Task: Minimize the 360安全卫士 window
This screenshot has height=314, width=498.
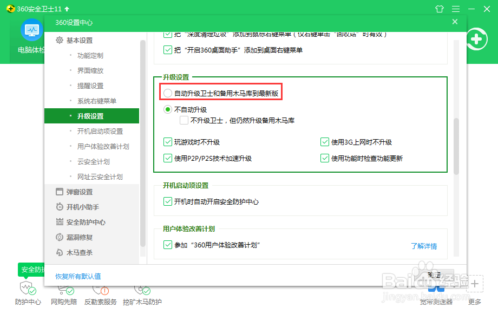Action: pyautogui.click(x=471, y=9)
